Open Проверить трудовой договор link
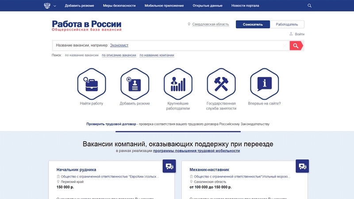The width and height of the screenshot is (354, 199). [111, 124]
